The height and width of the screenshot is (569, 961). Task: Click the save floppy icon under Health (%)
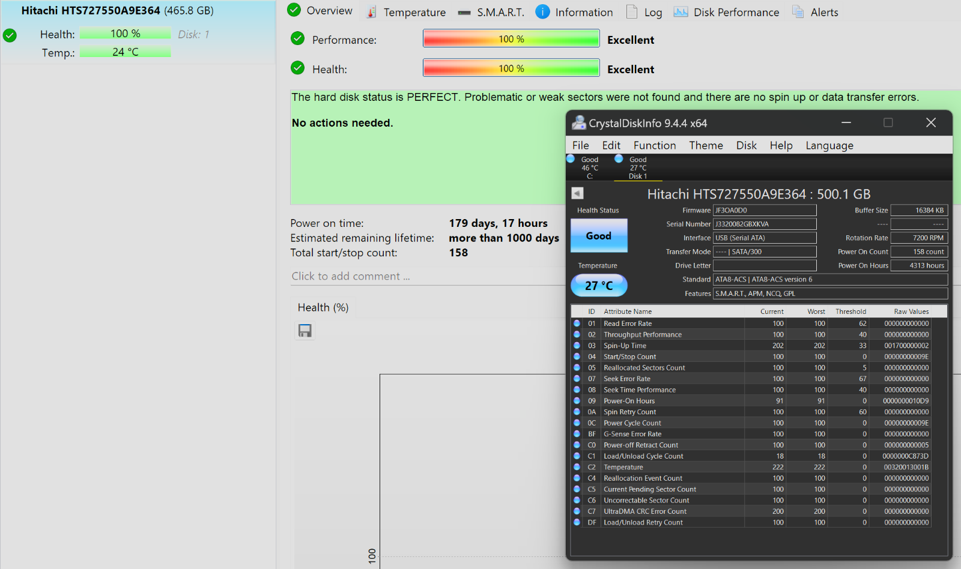coord(305,331)
